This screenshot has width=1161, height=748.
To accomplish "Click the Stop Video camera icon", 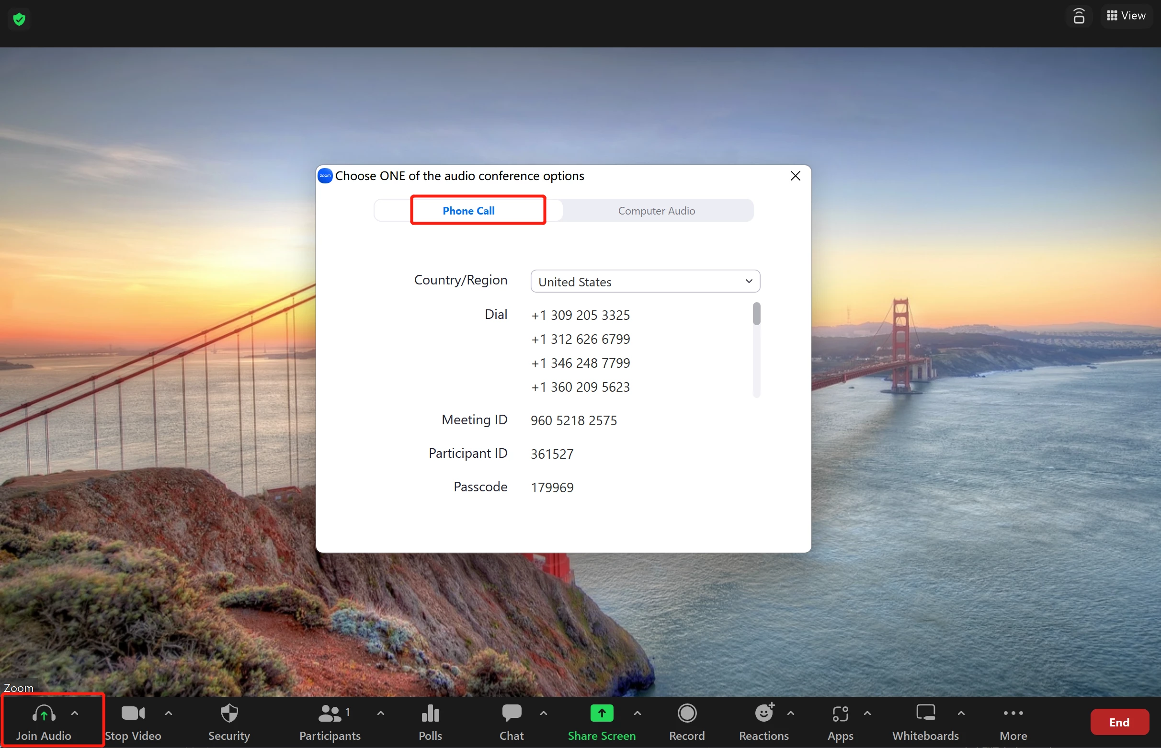I will point(132,714).
